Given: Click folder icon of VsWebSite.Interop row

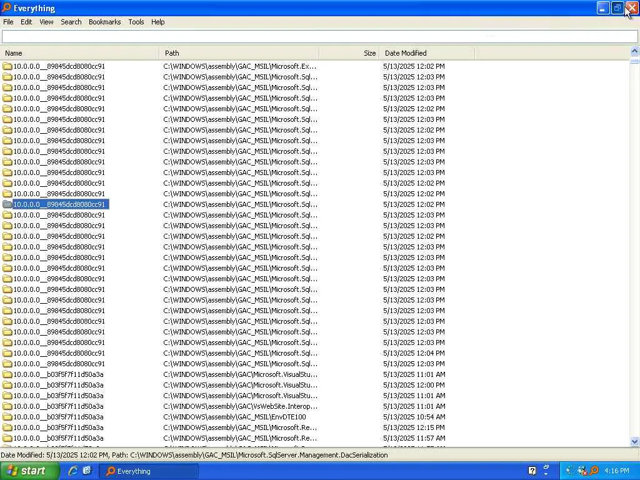Looking at the screenshot, I should [7, 406].
